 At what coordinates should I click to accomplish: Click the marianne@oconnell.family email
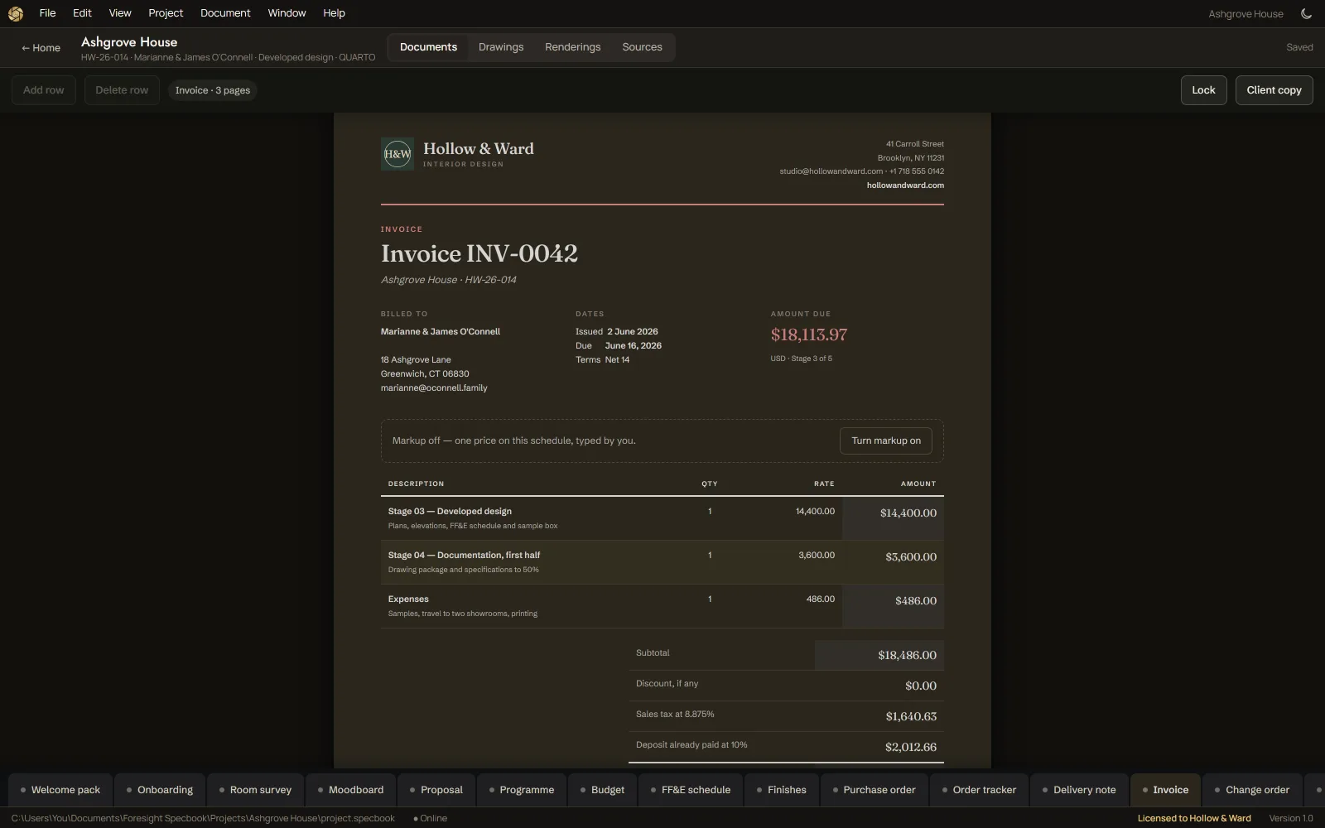[x=434, y=388]
